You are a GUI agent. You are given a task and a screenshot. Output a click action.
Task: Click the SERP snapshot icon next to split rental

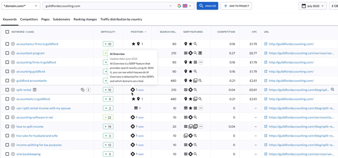point(35,90)
